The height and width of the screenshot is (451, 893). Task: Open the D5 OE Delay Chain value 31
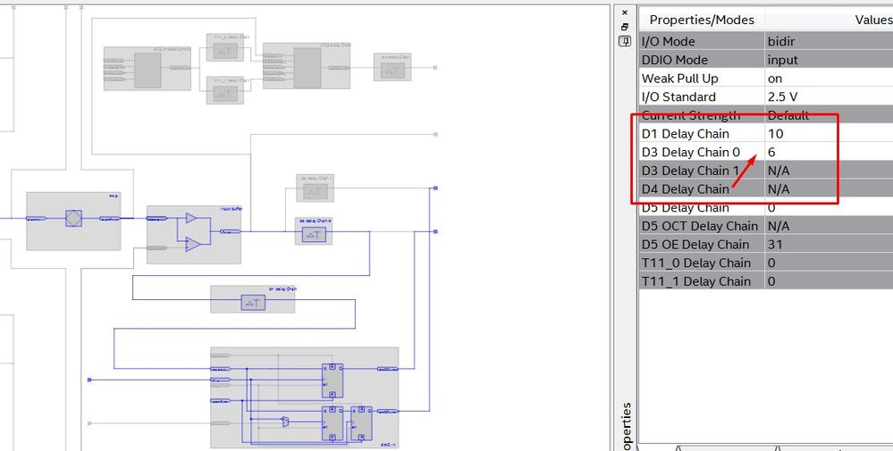[x=829, y=245]
